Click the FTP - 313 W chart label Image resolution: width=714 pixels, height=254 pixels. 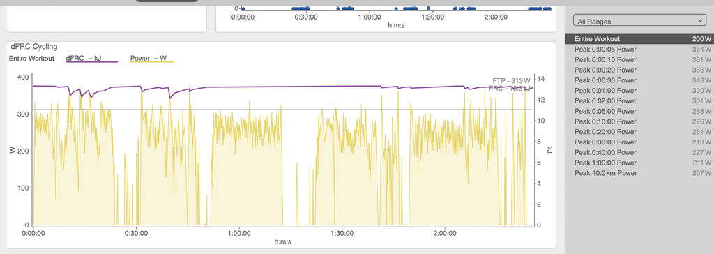511,81
